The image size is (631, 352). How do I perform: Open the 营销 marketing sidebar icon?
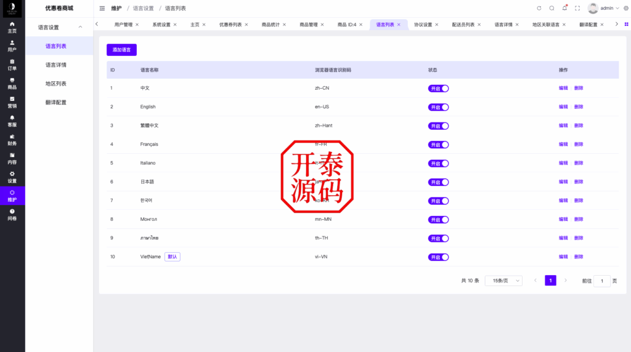12,103
